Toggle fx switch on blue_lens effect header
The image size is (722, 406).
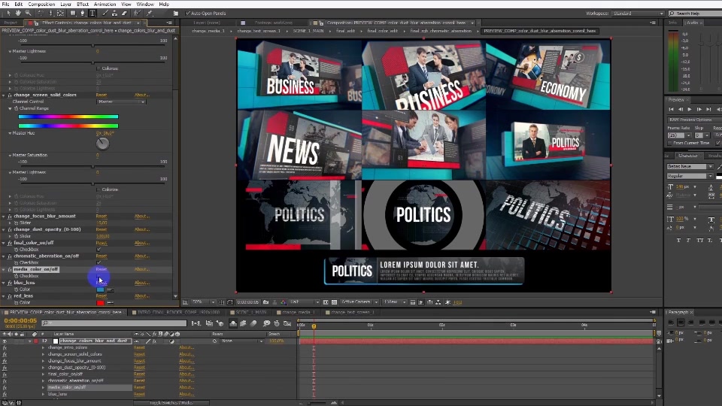[x=10, y=283]
